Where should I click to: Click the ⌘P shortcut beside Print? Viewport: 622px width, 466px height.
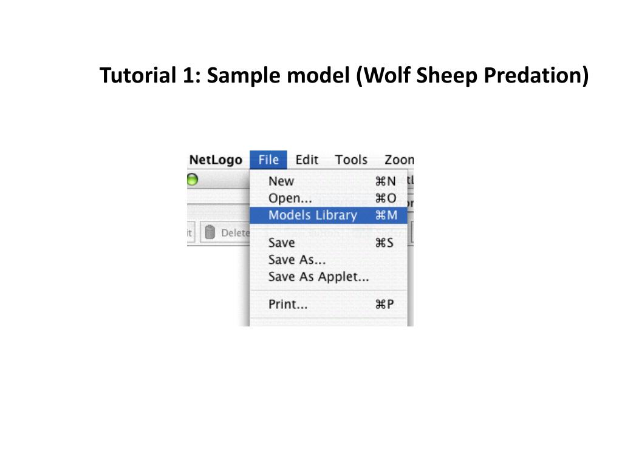point(384,305)
